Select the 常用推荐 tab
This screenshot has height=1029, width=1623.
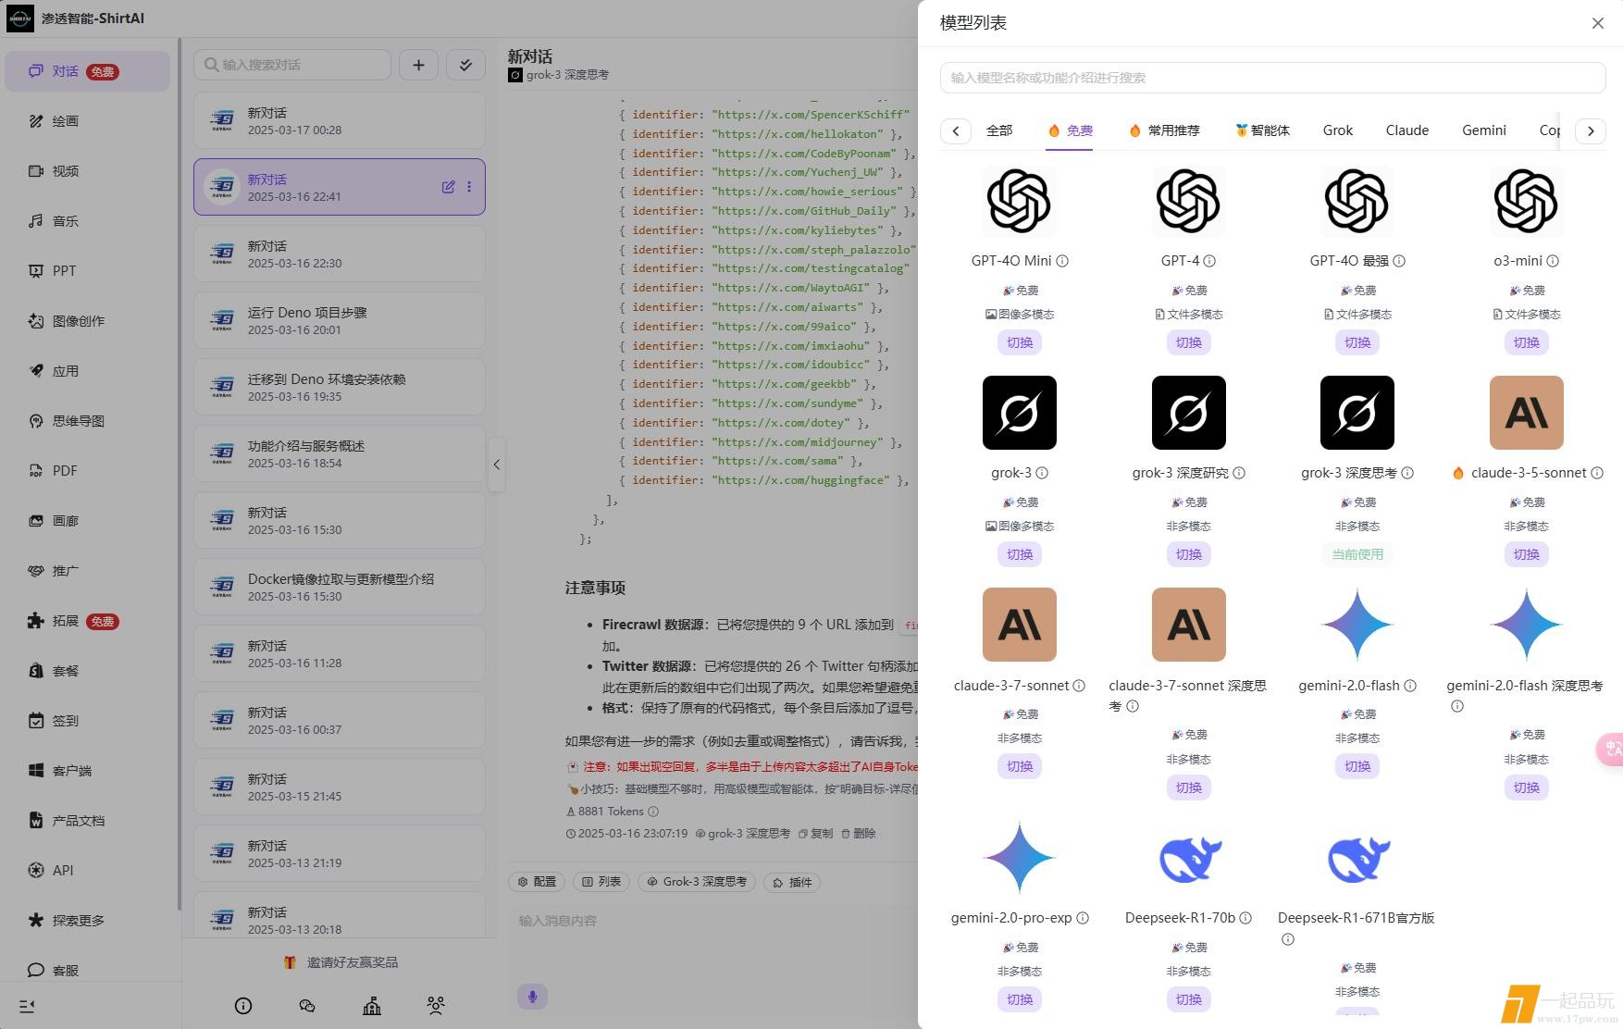[x=1164, y=130]
